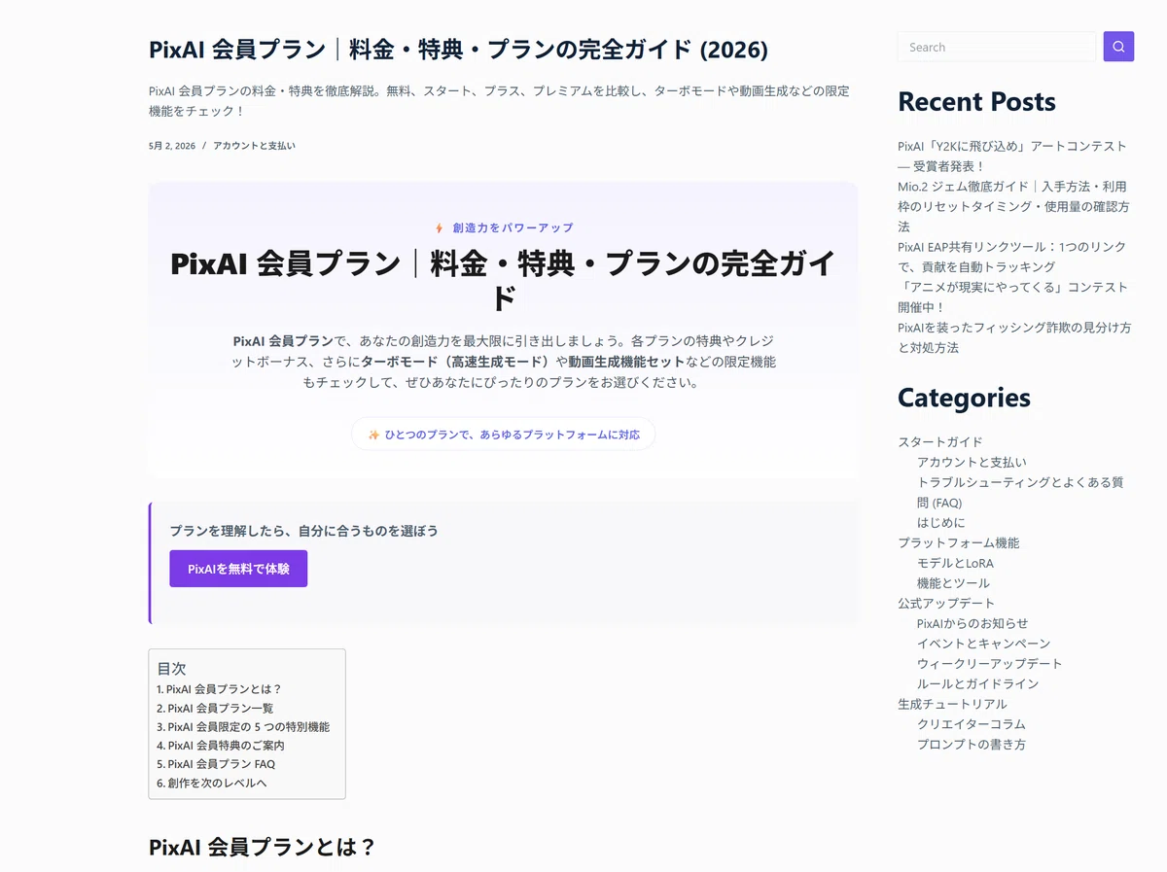Select the ルールとガイドライン category

(978, 683)
